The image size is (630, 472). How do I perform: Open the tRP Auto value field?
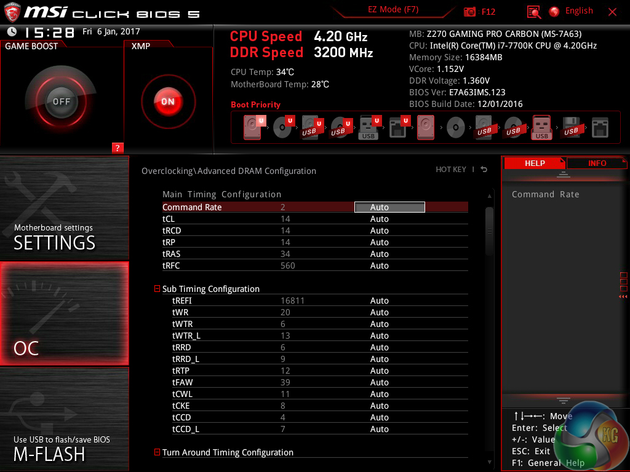coord(379,242)
